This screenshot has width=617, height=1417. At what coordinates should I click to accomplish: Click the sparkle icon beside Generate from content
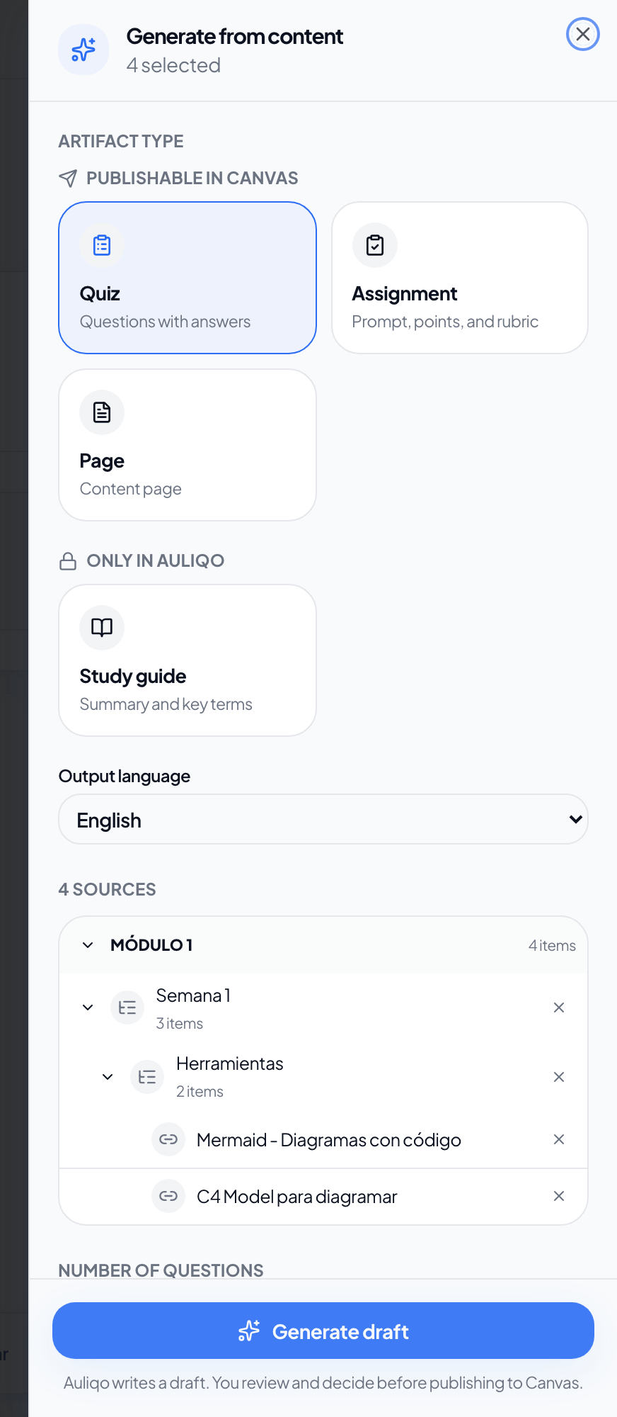point(83,50)
